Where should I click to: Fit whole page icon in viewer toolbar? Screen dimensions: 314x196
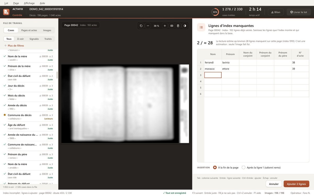[178, 26]
